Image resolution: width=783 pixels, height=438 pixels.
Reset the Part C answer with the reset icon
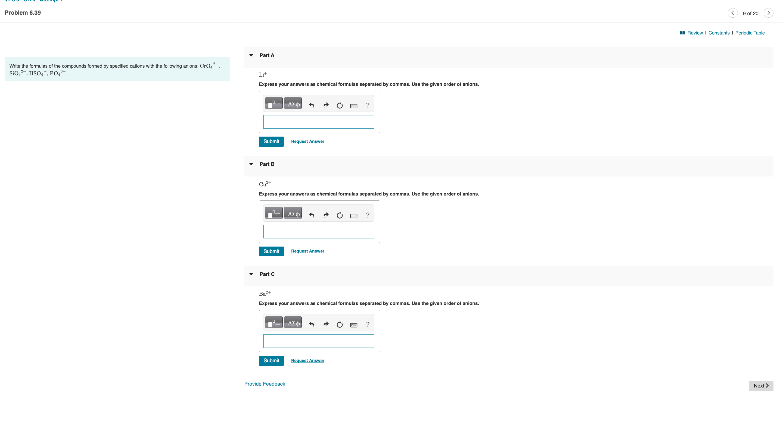pyautogui.click(x=340, y=324)
